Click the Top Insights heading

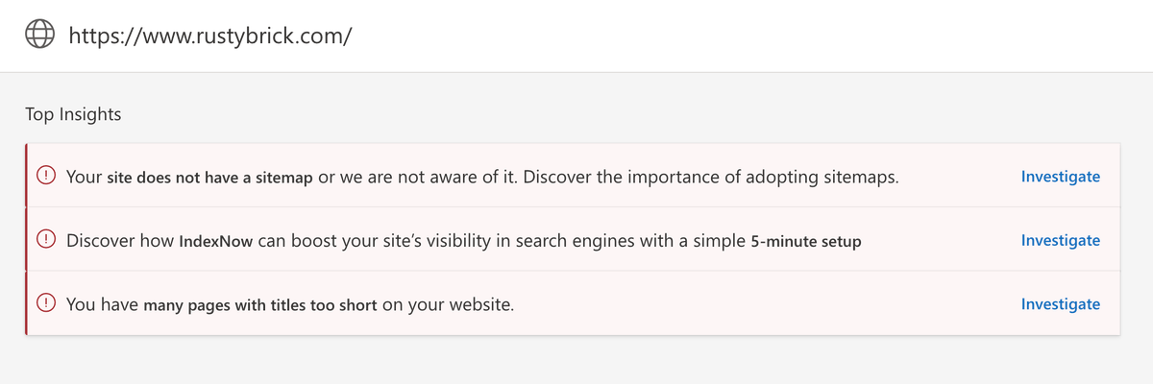pos(73,114)
